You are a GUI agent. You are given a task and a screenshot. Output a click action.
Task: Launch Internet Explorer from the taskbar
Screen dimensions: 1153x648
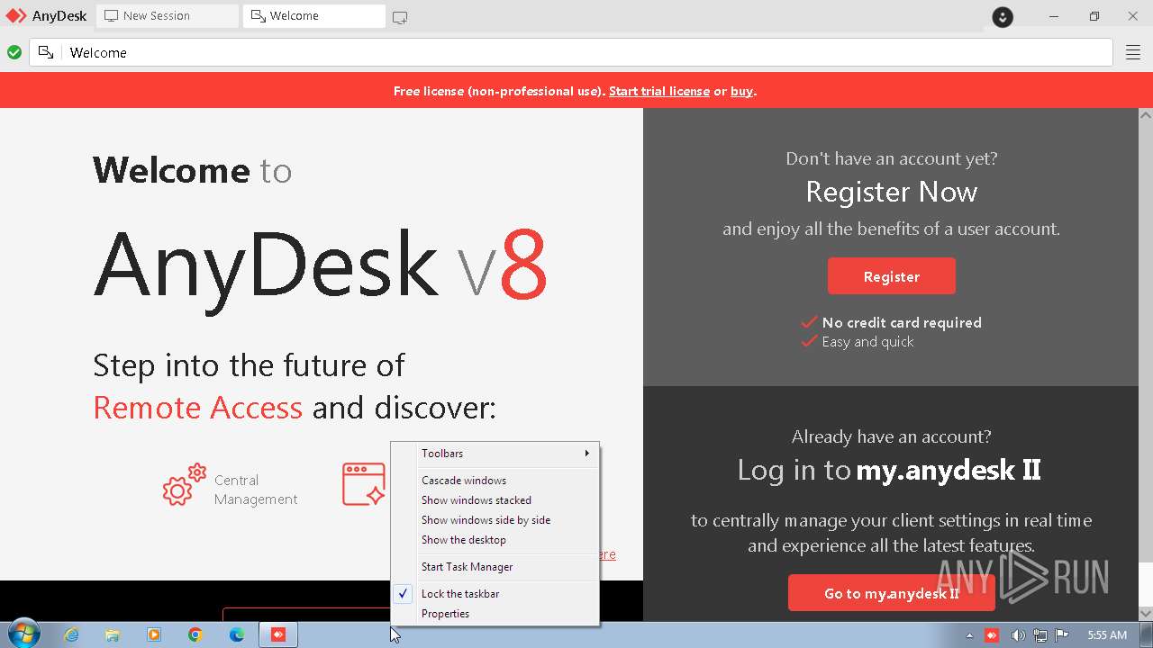tap(71, 634)
